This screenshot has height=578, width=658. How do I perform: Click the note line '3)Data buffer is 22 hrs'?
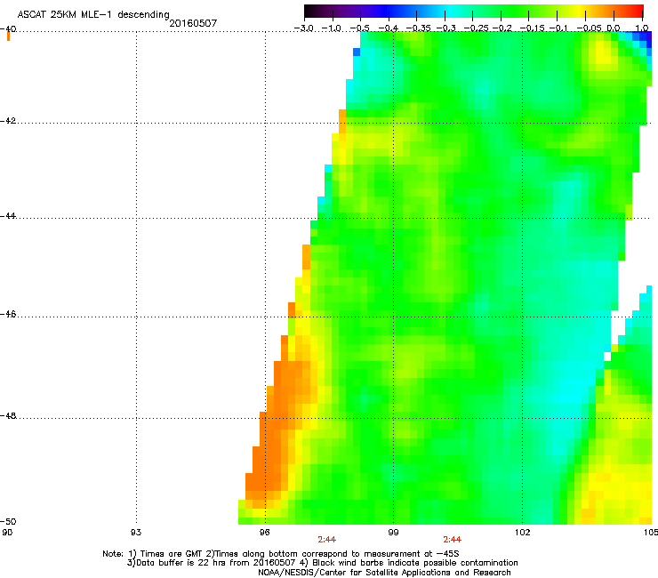point(322,563)
